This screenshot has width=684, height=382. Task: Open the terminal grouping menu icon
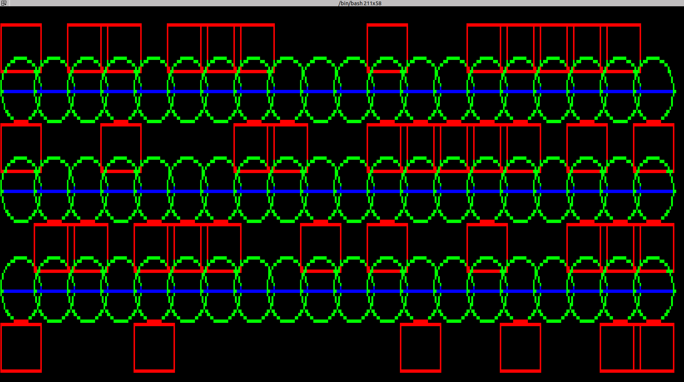coord(4,3)
